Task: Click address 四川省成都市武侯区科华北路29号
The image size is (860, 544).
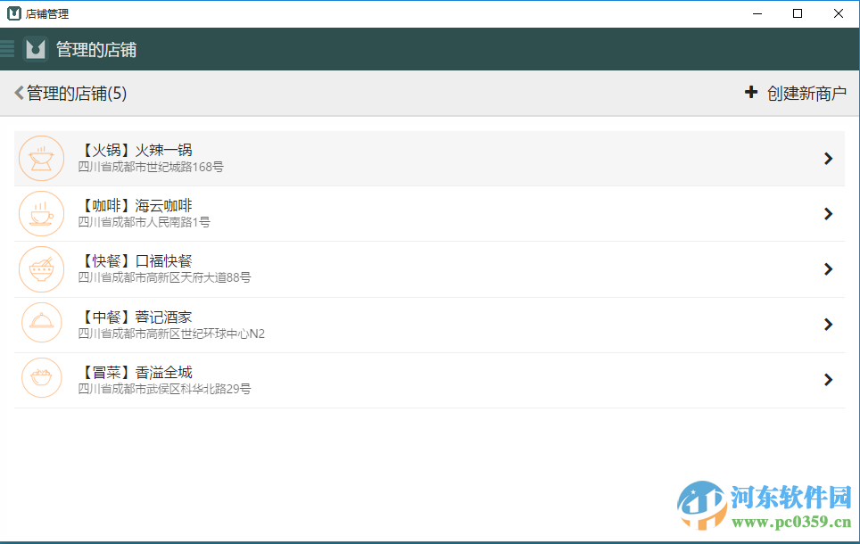Action: [x=164, y=389]
